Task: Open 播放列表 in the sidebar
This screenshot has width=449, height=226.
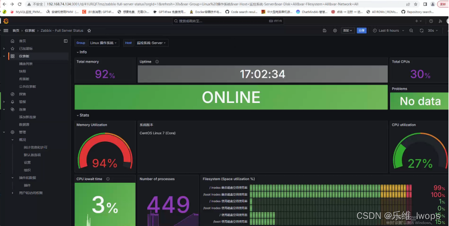Action: click(x=26, y=64)
